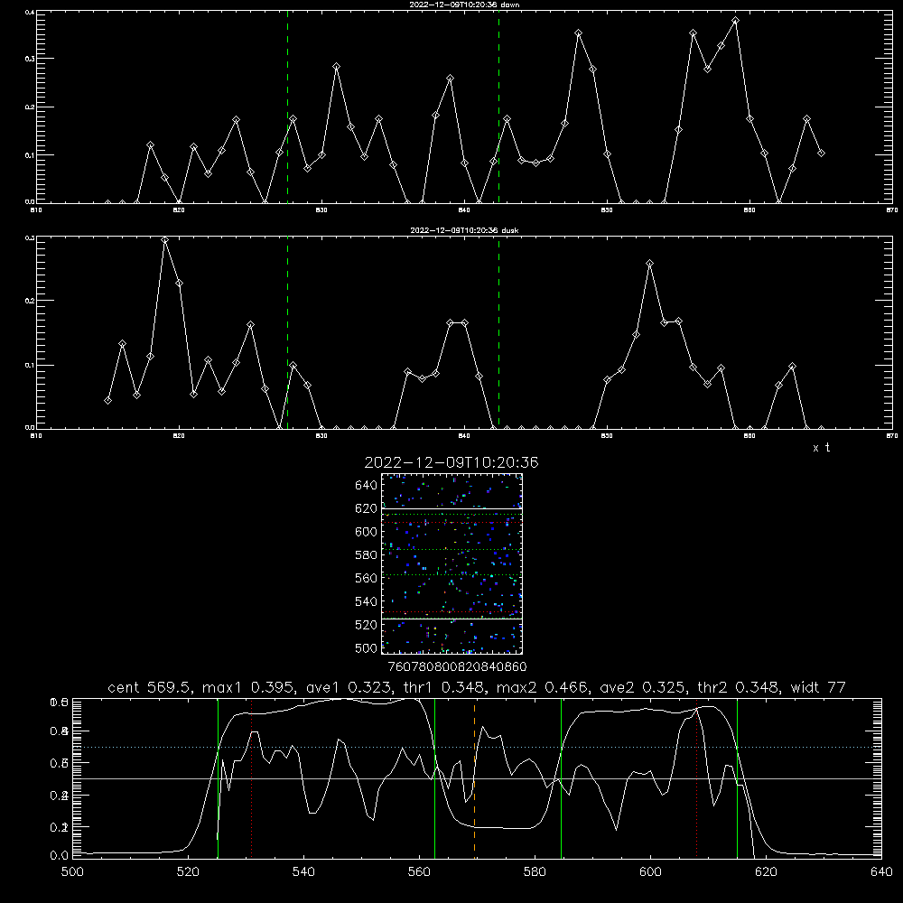Click the green vertical line at 525 in the bottom plot
Image resolution: width=903 pixels, height=903 pixels.
pos(218,777)
